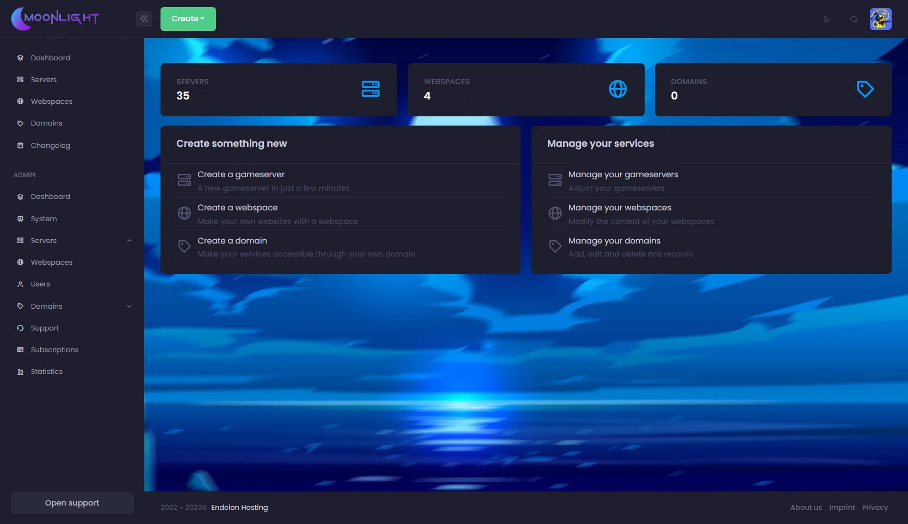The height and width of the screenshot is (524, 908).
Task: Click the globe icon next to Create a webspace
Action: tap(184, 213)
